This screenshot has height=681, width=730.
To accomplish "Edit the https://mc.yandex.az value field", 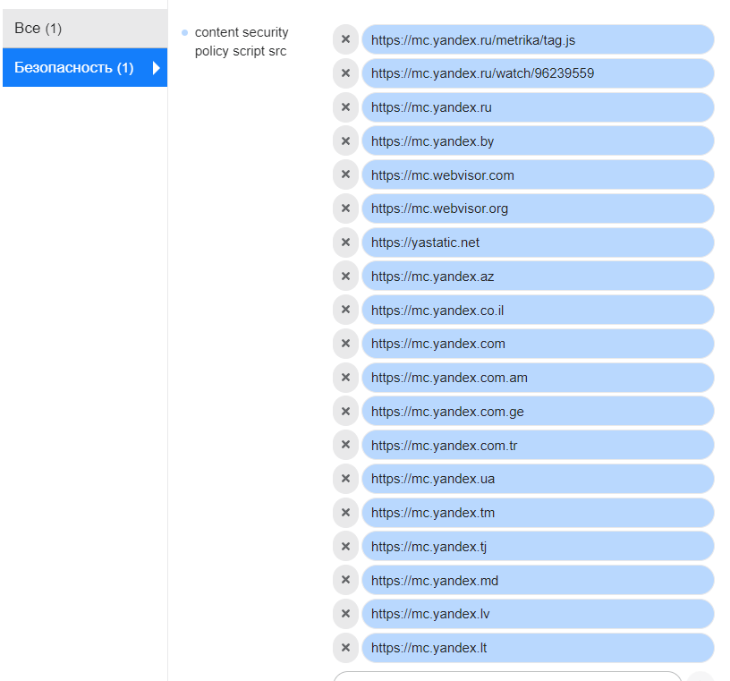I will [x=538, y=277].
